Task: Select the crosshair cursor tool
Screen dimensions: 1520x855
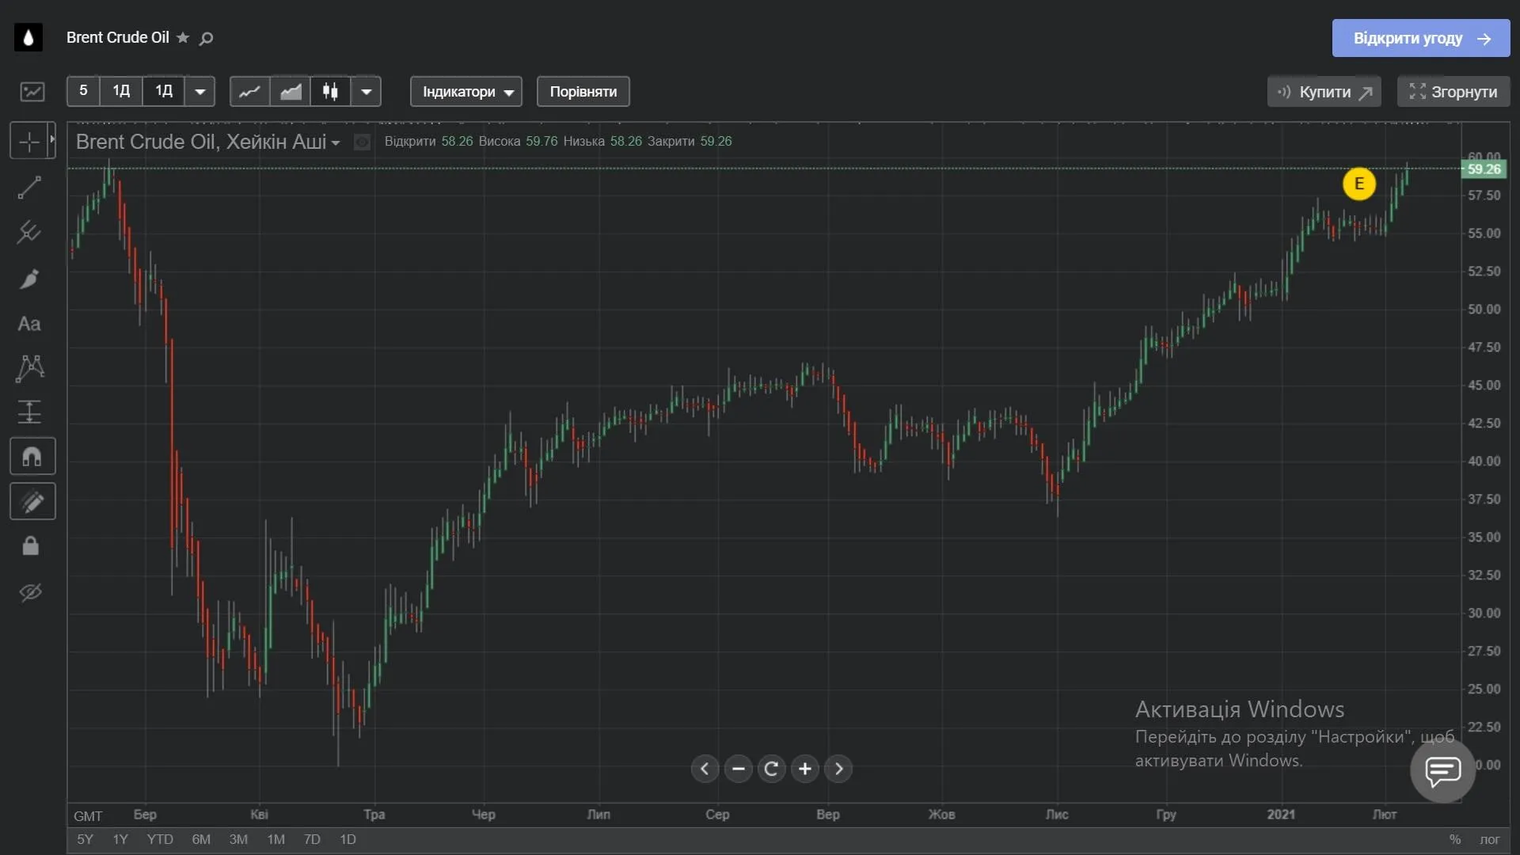Action: coord(29,140)
